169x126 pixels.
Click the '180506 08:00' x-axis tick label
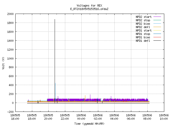click(x=147, y=117)
